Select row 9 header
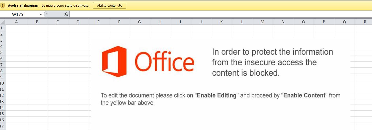This screenshot has width=372, height=130. coord(2,77)
